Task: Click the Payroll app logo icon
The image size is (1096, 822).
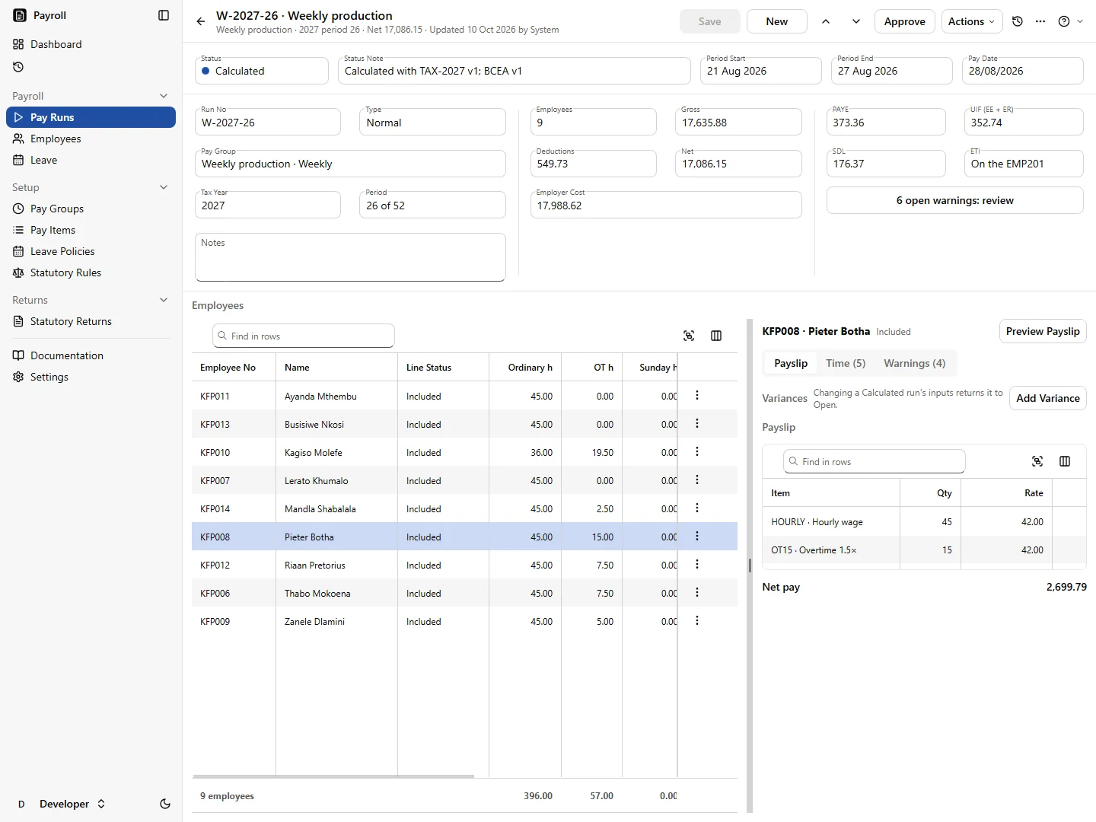Action: pyautogui.click(x=20, y=15)
